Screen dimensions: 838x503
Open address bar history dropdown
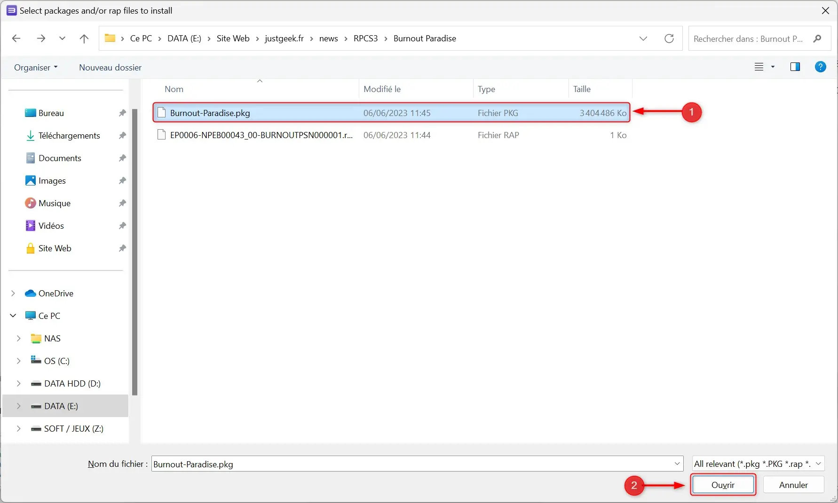[x=643, y=39]
